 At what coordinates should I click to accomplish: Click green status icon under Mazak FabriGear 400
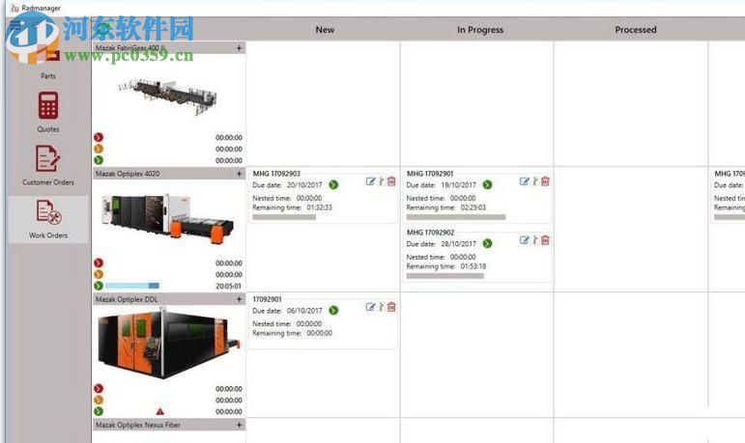point(99,160)
